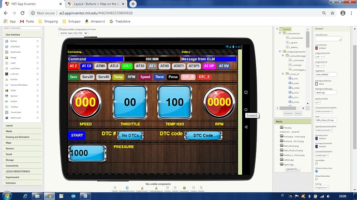Open the OpenScreenAnimation property dropdown
This screenshot has width=357, height=200.
click(x=324, y=130)
